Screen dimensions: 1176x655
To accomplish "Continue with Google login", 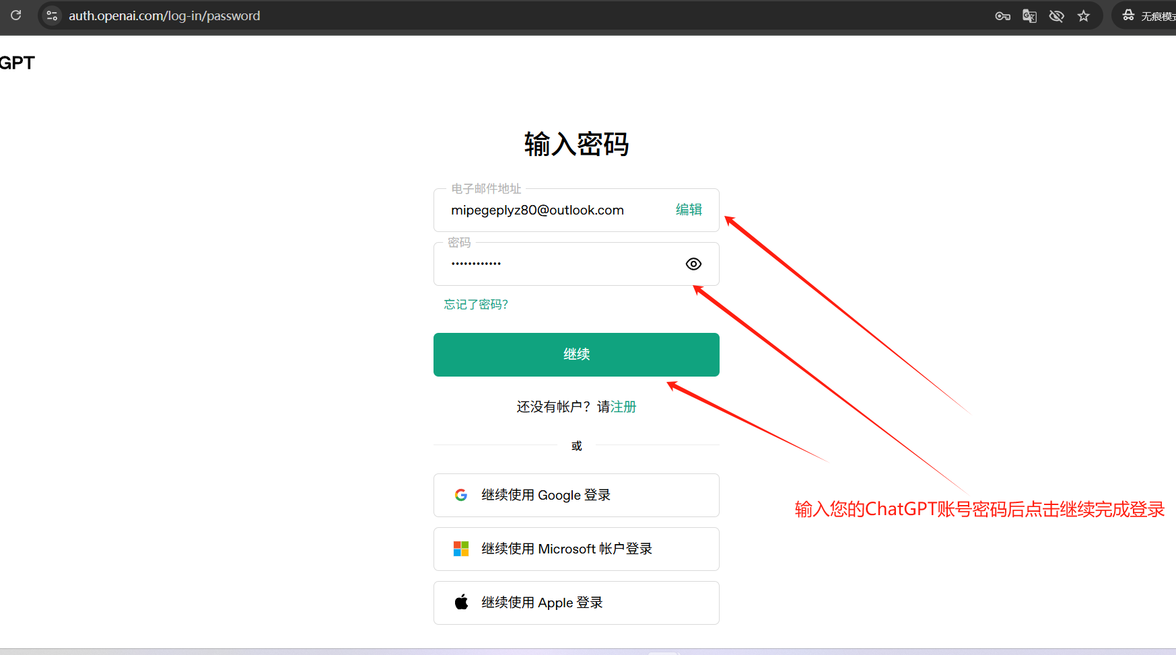I will [576, 495].
